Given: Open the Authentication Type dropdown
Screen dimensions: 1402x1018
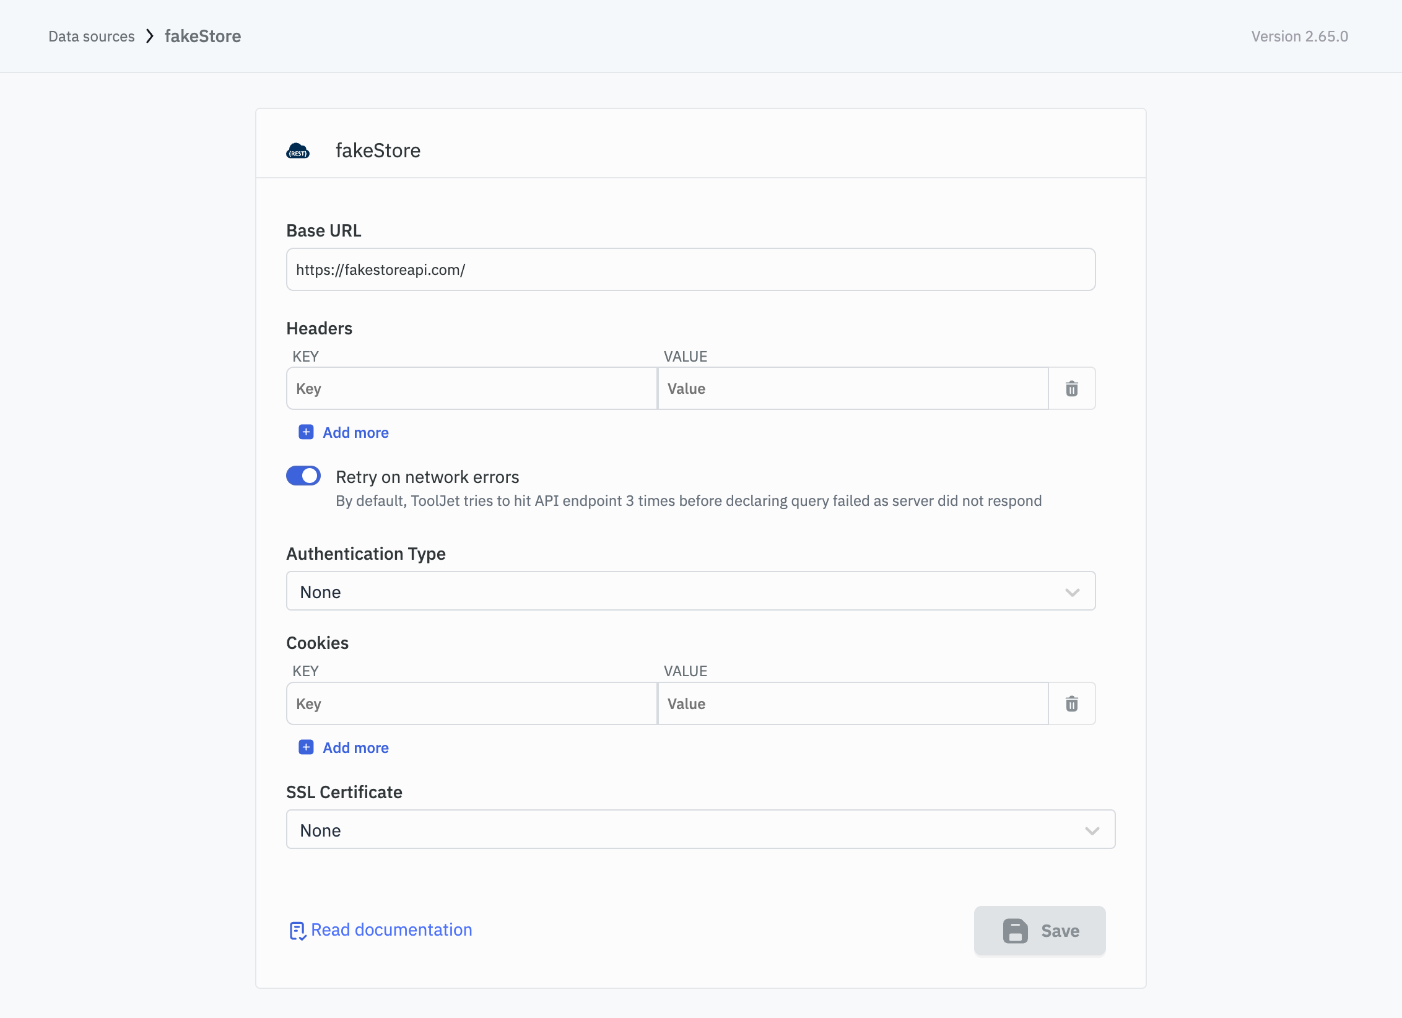Looking at the screenshot, I should coord(690,591).
